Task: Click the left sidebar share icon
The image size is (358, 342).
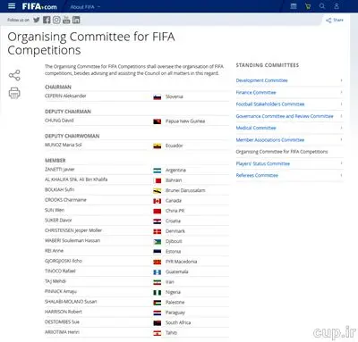Action: [14, 75]
